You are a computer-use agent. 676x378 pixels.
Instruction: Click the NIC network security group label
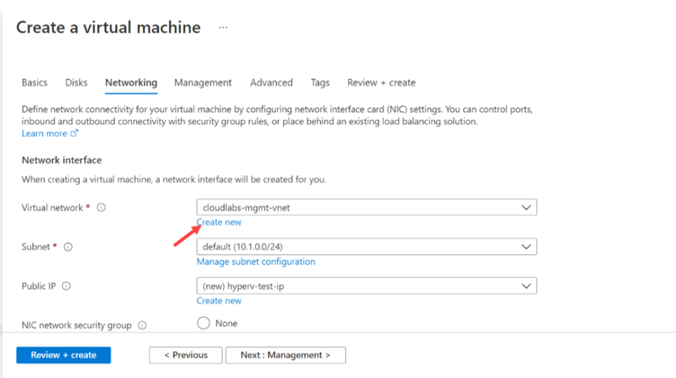click(x=77, y=325)
